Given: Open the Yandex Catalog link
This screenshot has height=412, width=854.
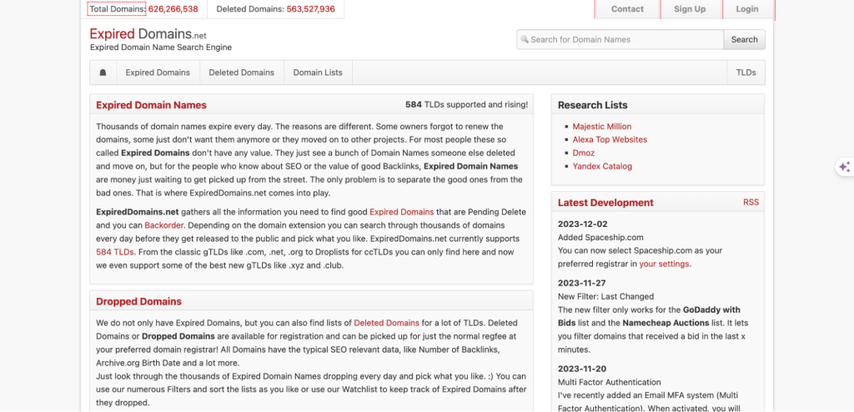Looking at the screenshot, I should (x=602, y=166).
